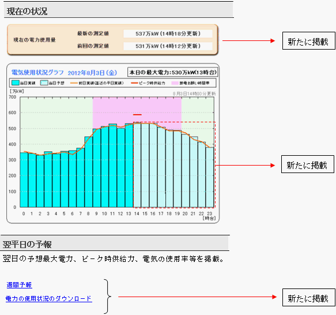Select the 537万kW (14時18分更新) value field
Screen dimensions: 336x315
pyautogui.click(x=168, y=33)
